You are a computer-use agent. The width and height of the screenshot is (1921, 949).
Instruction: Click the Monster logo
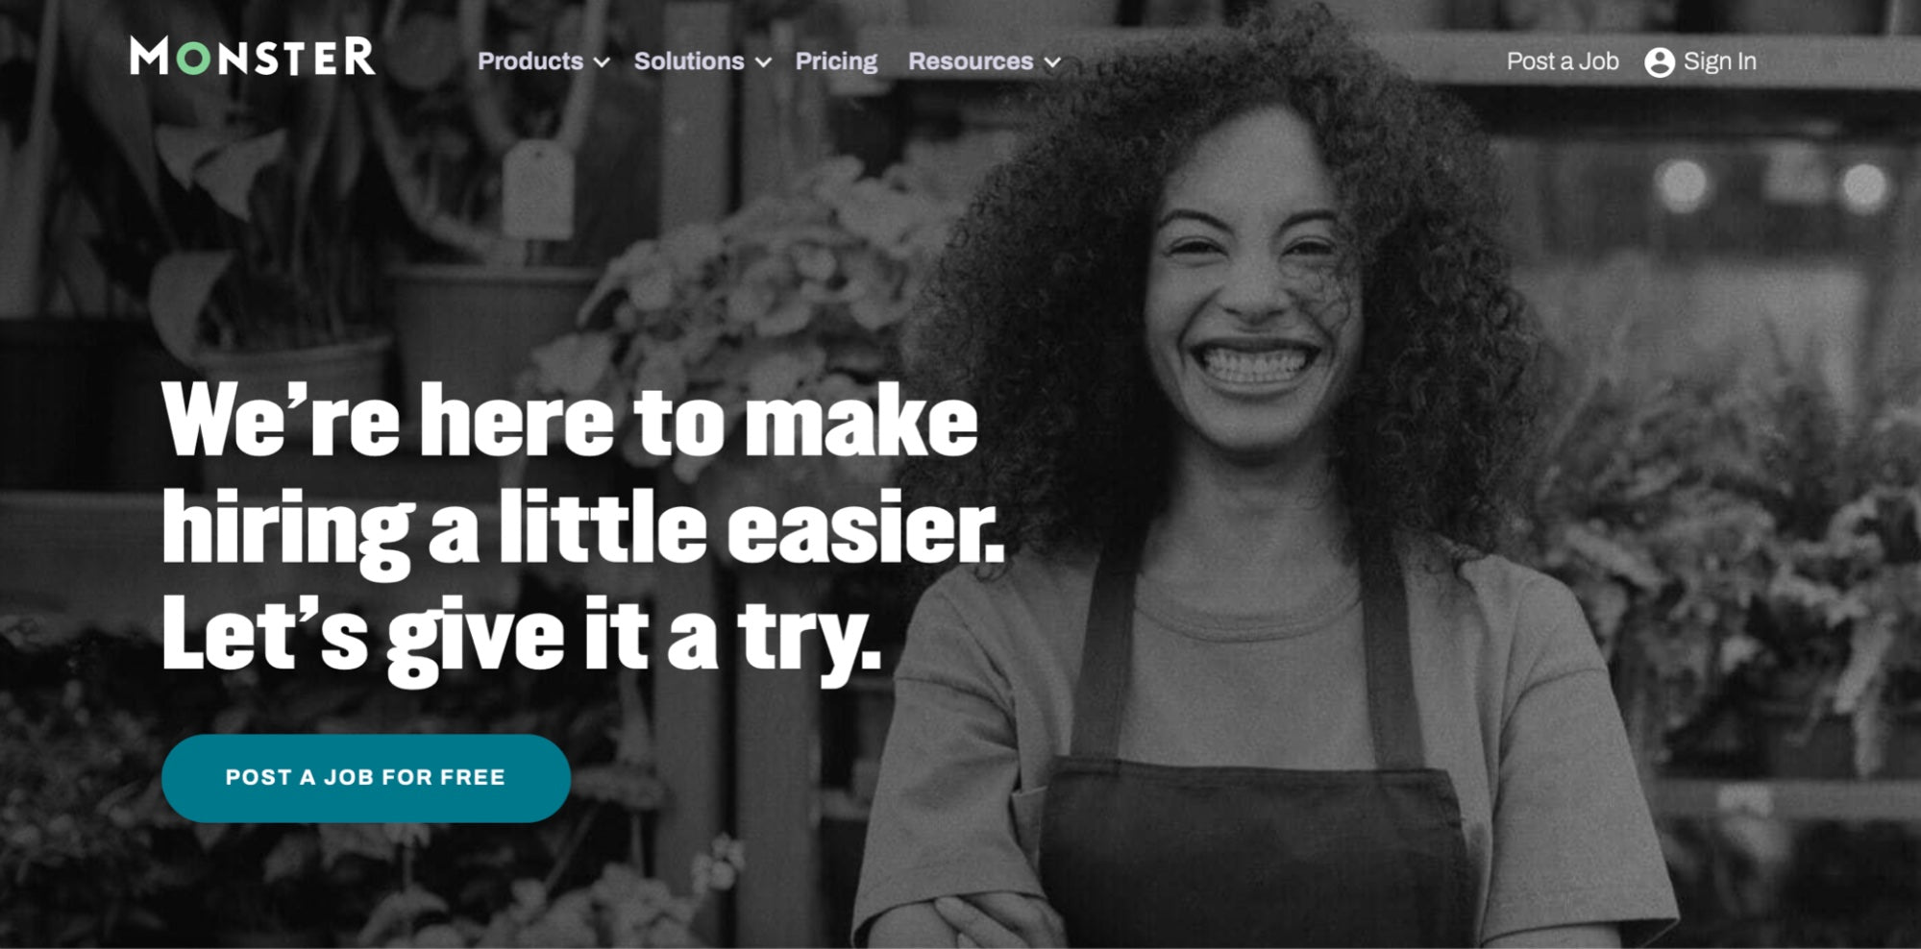(253, 57)
